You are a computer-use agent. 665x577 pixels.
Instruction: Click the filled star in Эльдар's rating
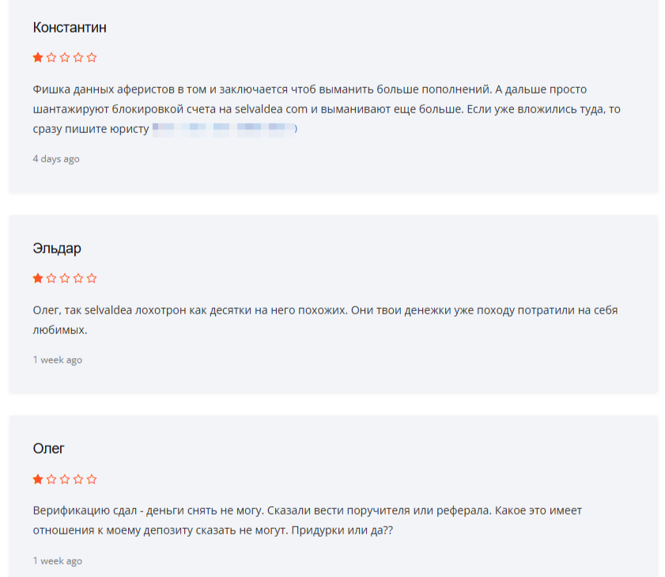[38, 278]
